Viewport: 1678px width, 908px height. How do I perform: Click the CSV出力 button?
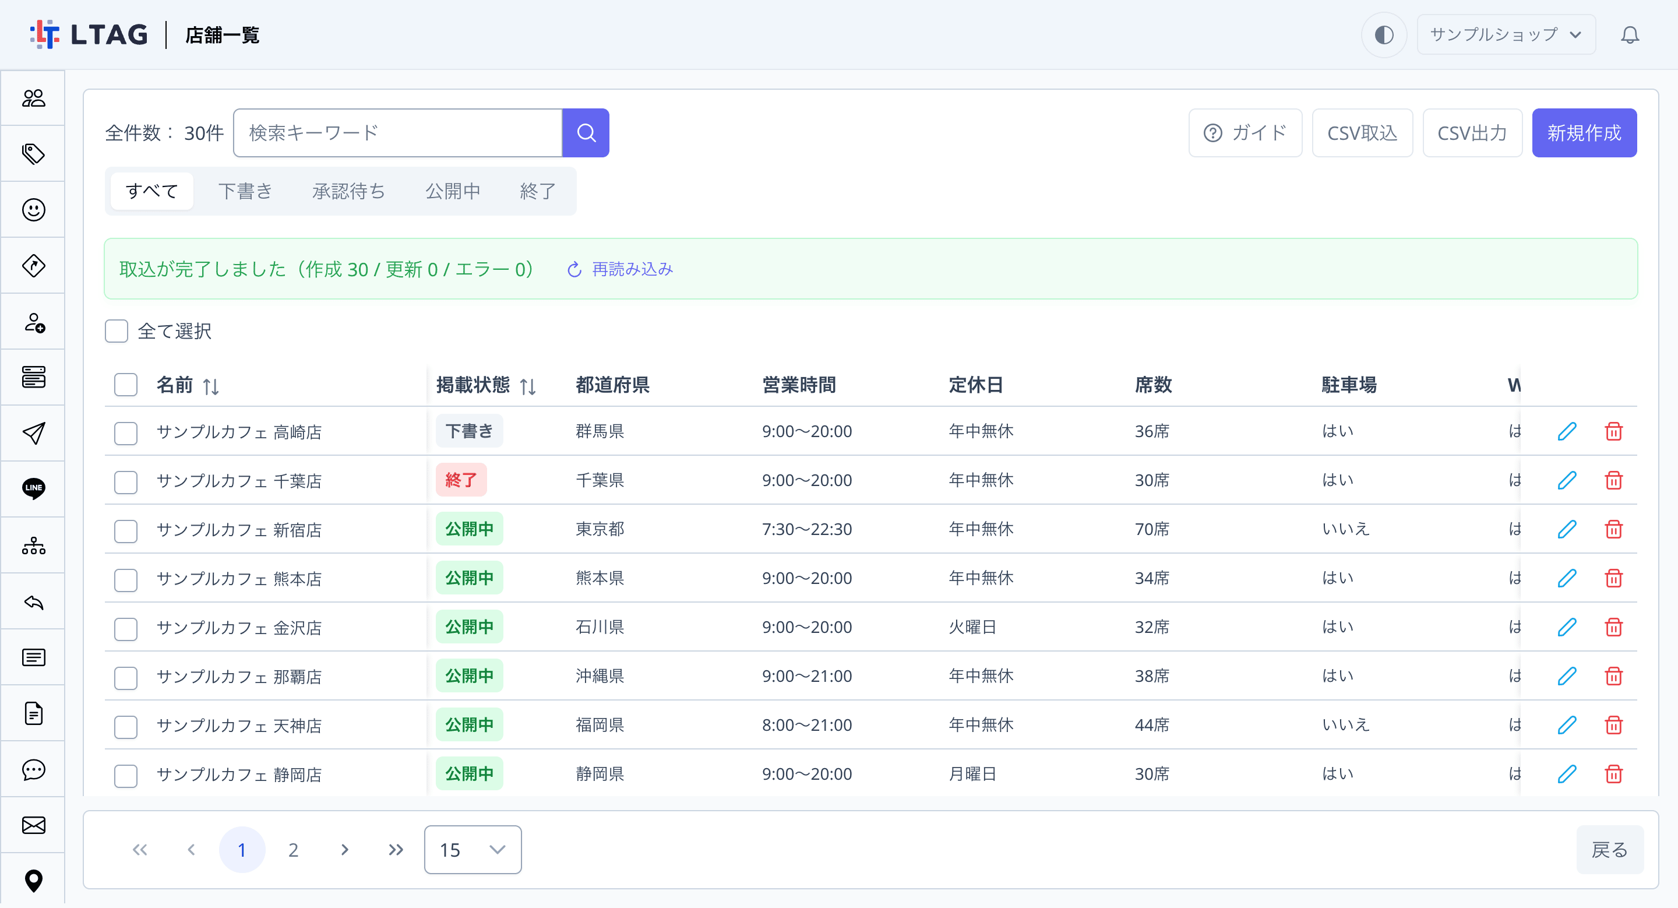coord(1472,133)
